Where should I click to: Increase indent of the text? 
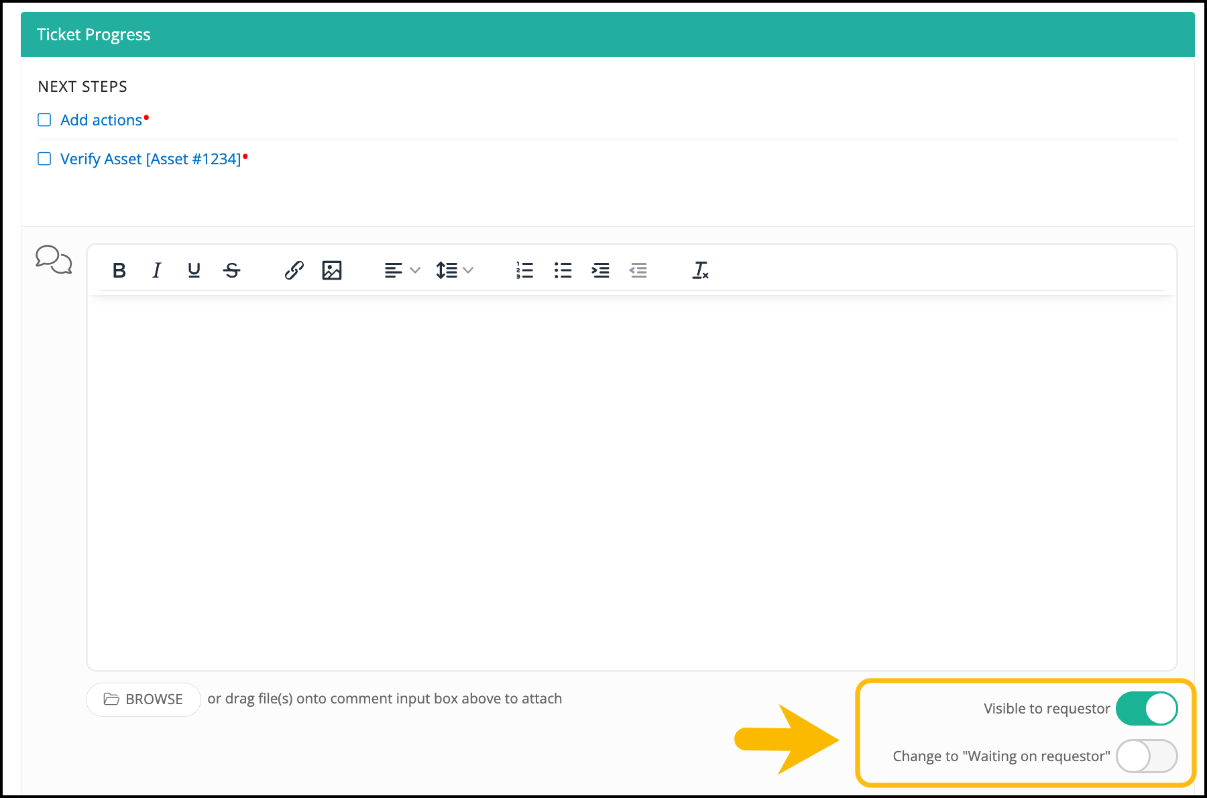[600, 270]
